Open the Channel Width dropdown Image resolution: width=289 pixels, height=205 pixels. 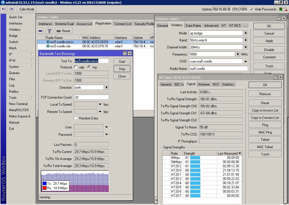246,47
